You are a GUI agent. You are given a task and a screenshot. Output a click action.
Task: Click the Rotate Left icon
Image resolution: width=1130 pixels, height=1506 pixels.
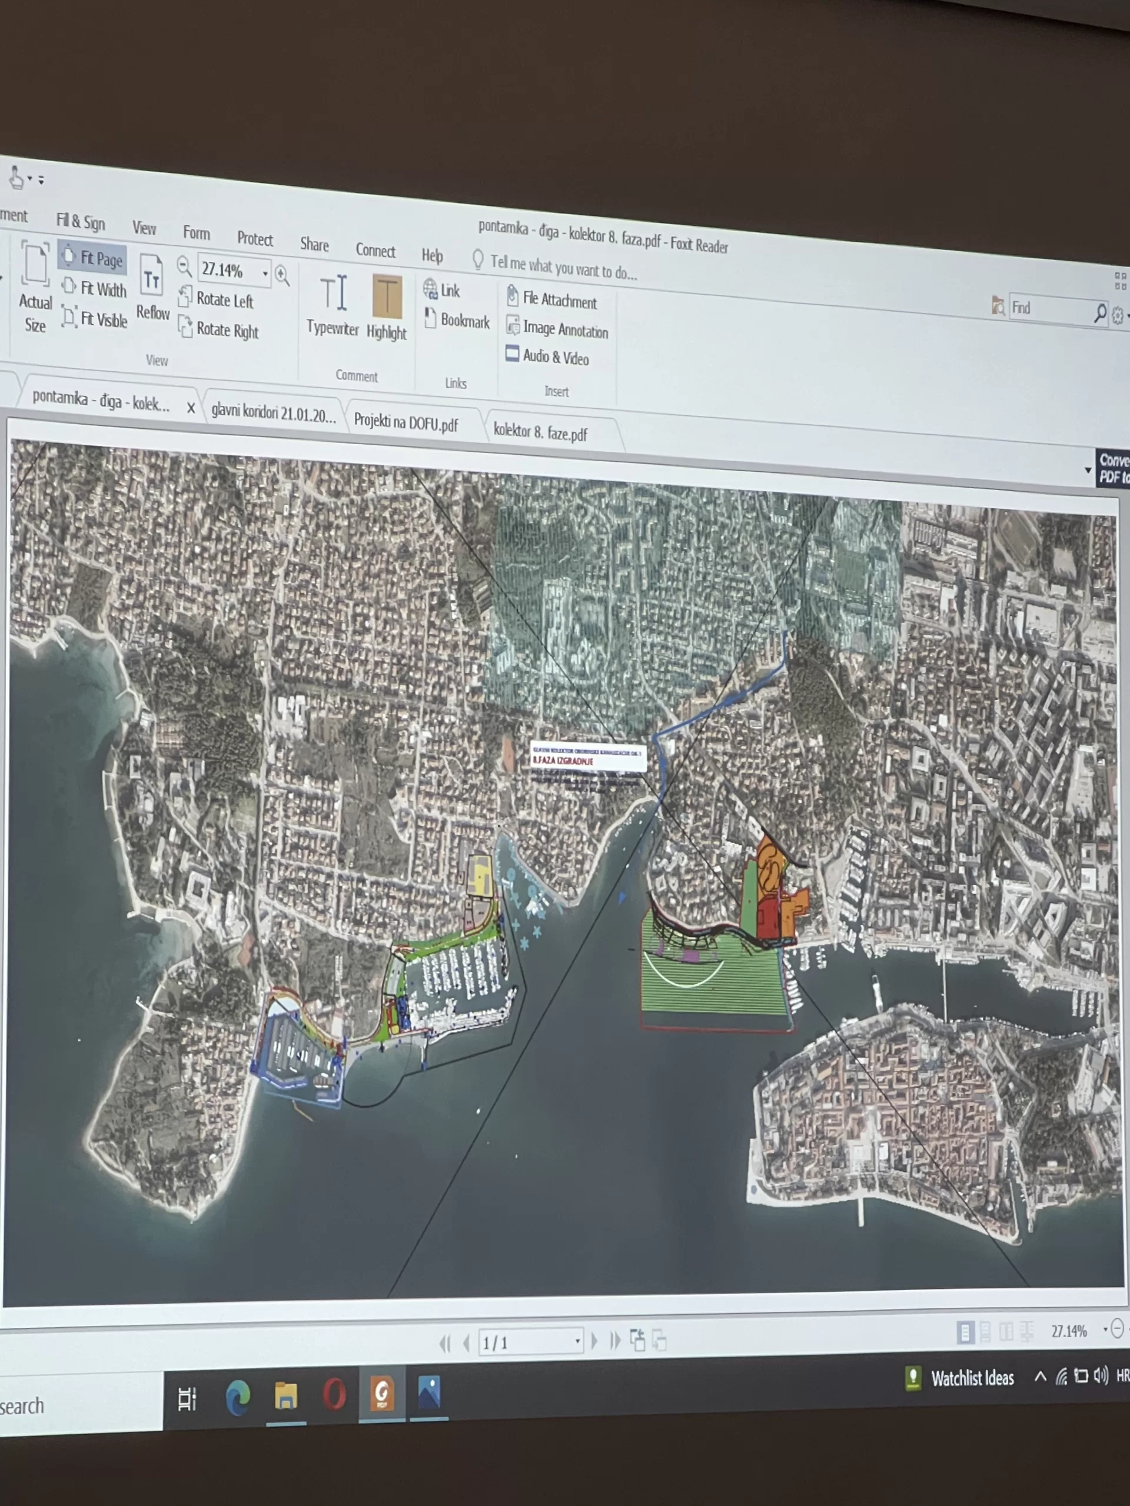(185, 298)
